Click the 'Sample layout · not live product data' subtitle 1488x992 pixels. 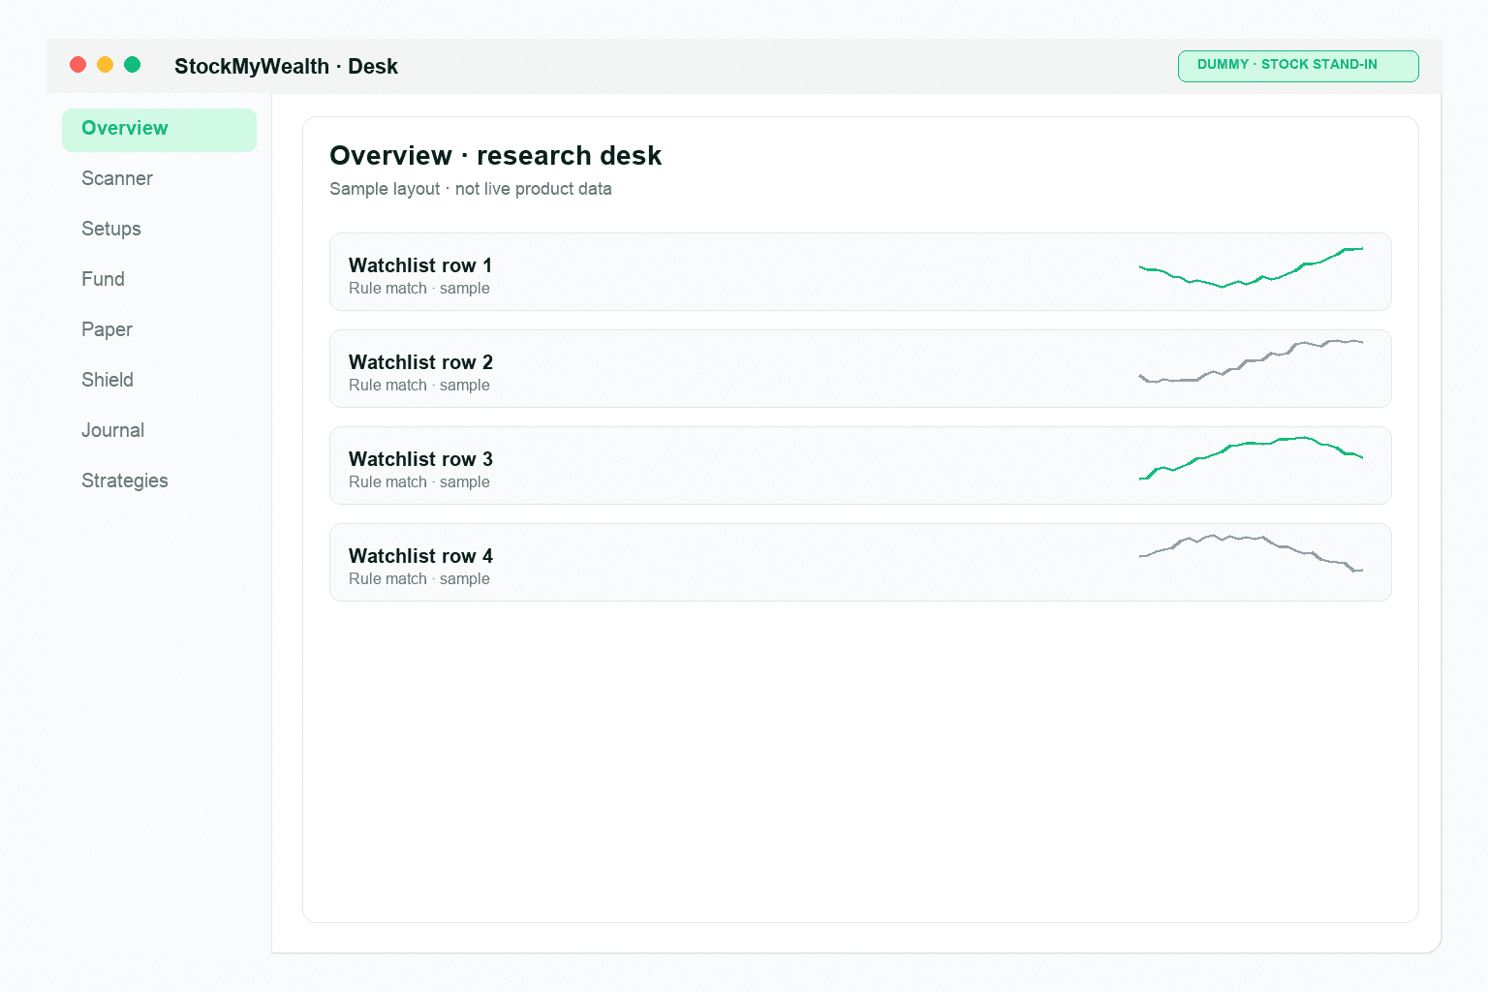tap(471, 189)
